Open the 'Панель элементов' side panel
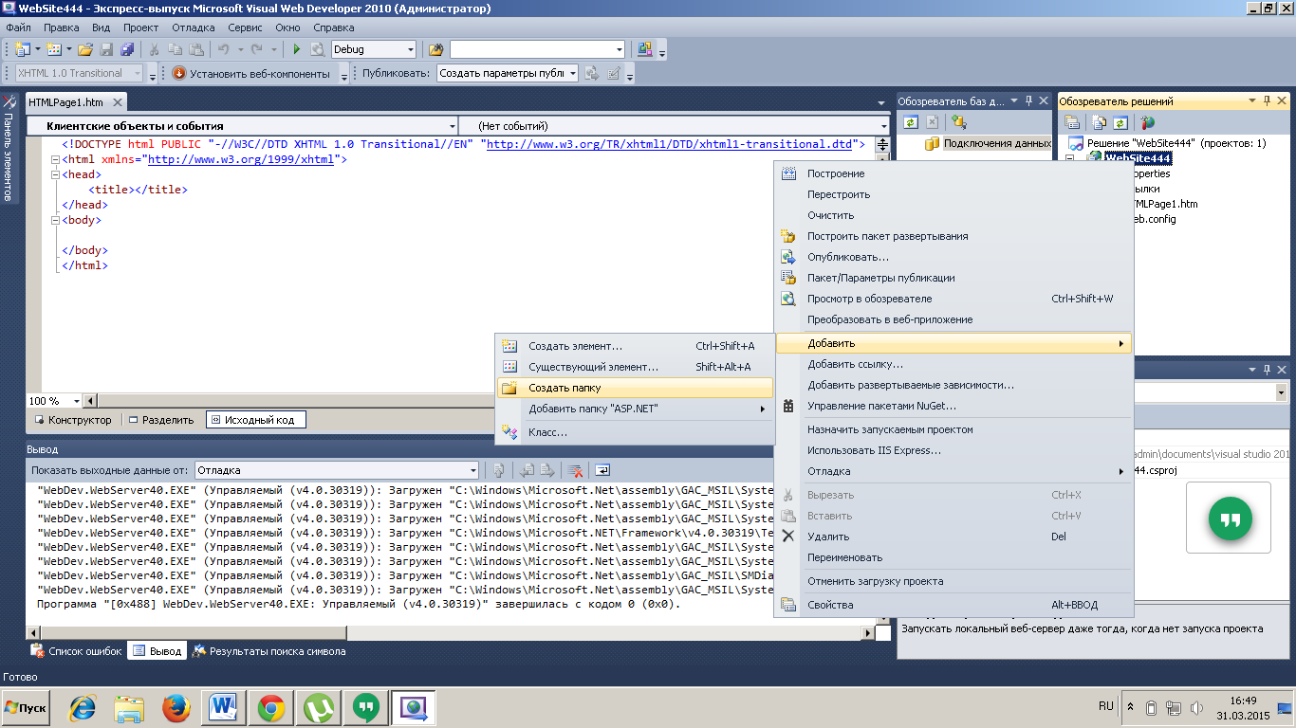 point(9,148)
